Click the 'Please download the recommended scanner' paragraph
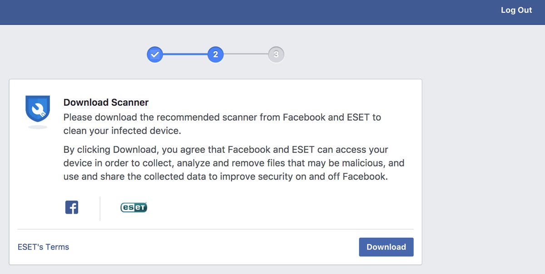This screenshot has height=274, width=545. (x=222, y=124)
